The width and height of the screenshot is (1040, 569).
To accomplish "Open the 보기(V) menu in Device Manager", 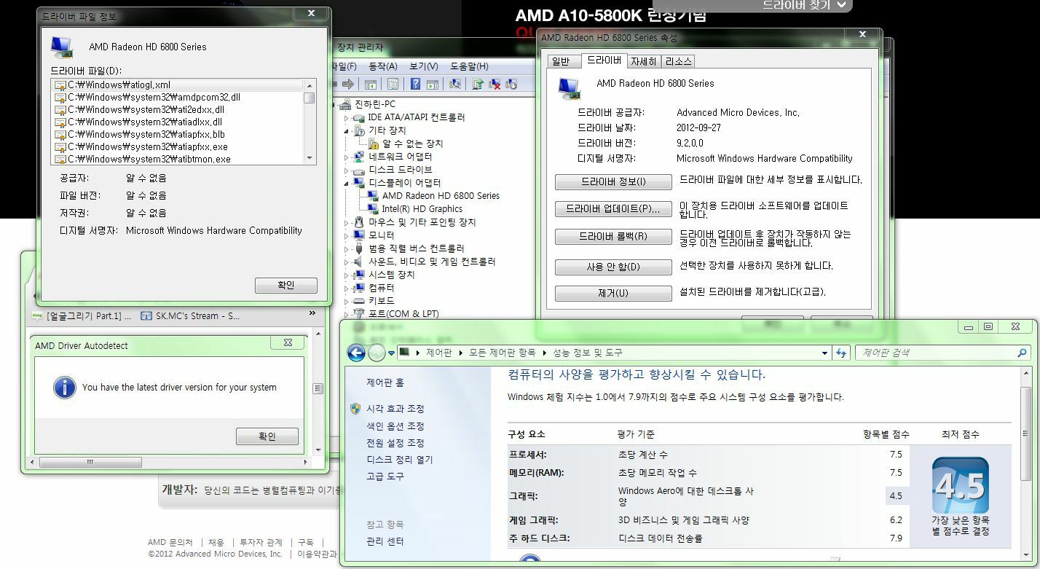I will 424,66.
